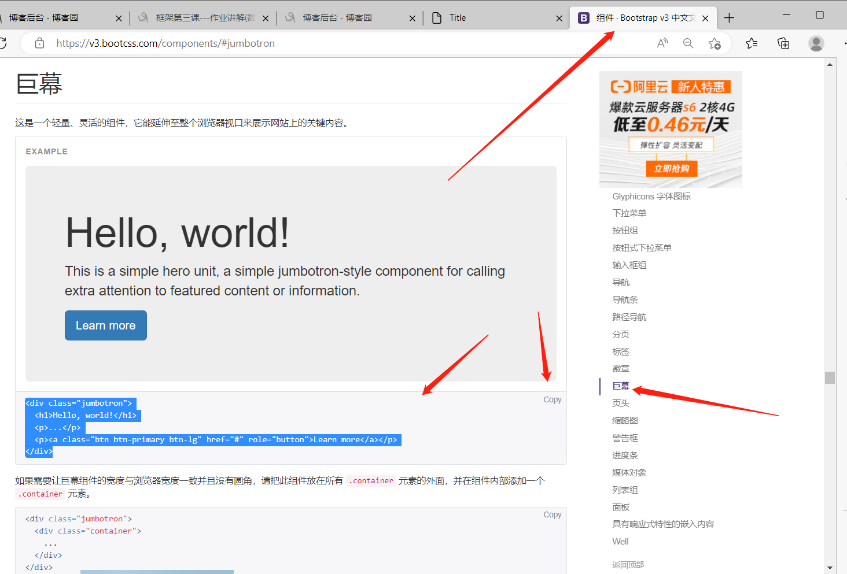The image size is (847, 574).
Task: Click the zoom magnifier icon in address bar
Action: [688, 43]
